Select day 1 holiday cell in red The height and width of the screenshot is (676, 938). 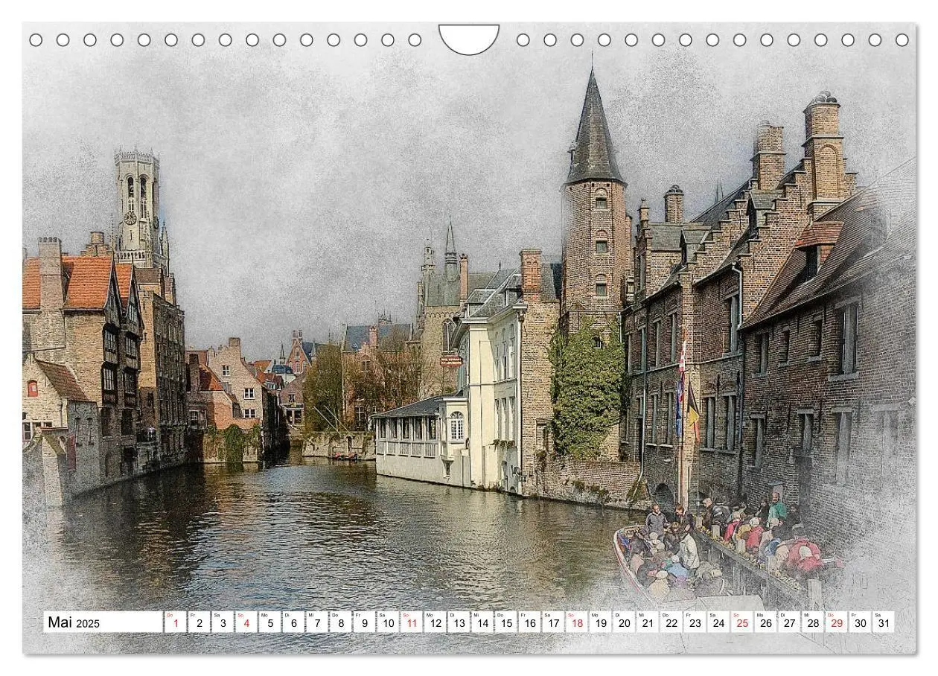coord(175,622)
